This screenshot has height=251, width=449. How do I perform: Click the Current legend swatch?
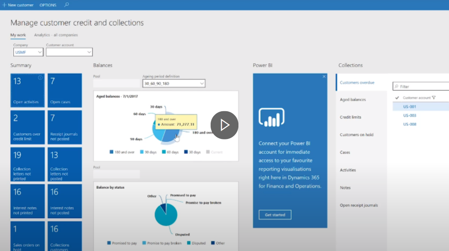(208, 152)
